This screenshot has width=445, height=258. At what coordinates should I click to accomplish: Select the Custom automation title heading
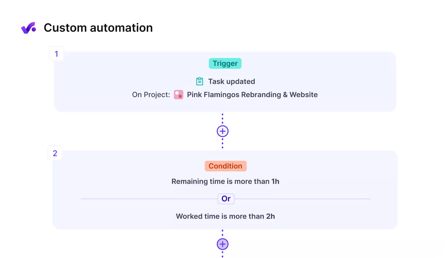[x=98, y=28]
